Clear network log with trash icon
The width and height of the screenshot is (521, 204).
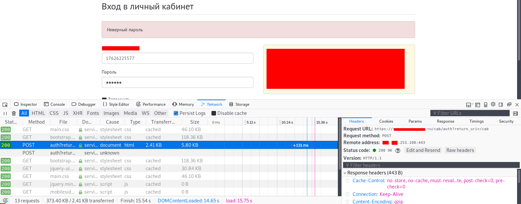[x=14, y=113]
